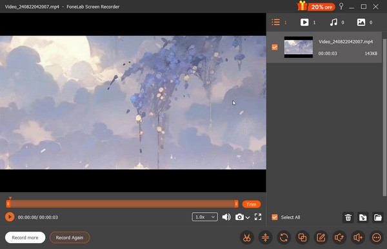Image resolution: width=387 pixels, height=249 pixels.
Task: Uncheck Video_240822042007.mp4 checkbox
Action: point(275,47)
